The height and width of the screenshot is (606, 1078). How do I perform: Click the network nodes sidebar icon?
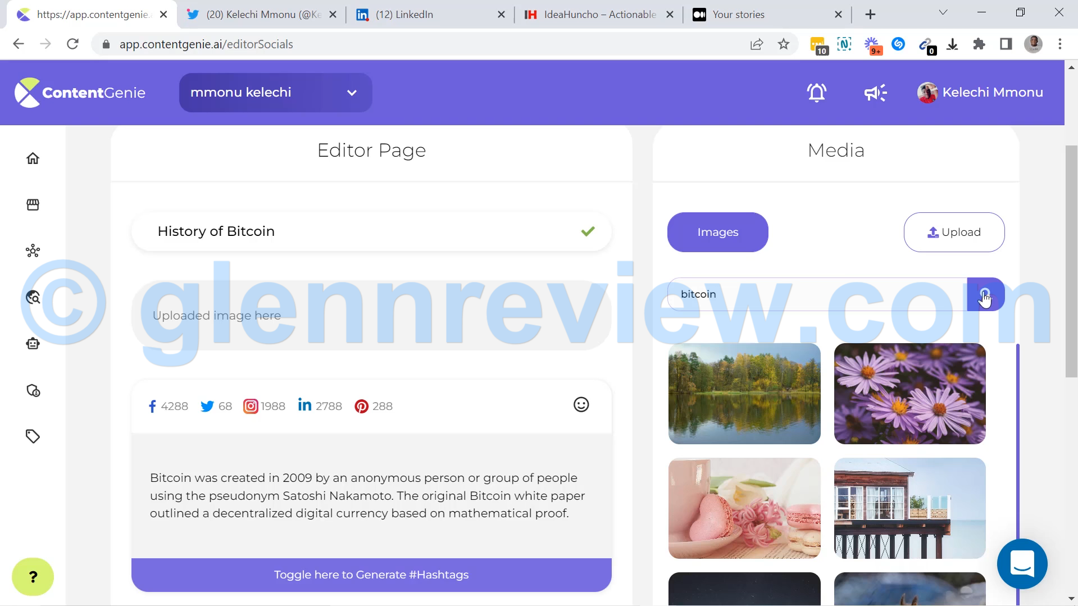pos(33,251)
